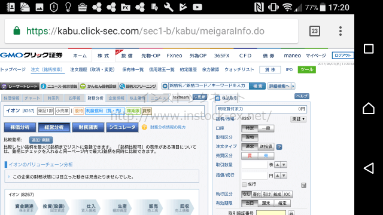Select 売 for 売買区分
This screenshot has width=383, height=215.
[x=266, y=155]
